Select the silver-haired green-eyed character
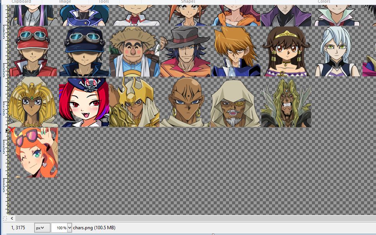This screenshot has width=376, height=235. (337, 51)
